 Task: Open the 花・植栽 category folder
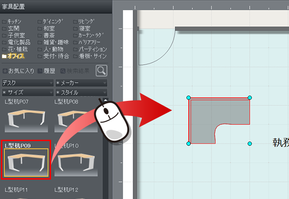[17, 49]
